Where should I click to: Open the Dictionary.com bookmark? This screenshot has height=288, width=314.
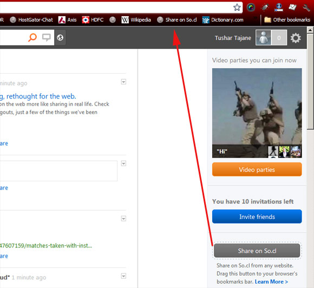223,20
